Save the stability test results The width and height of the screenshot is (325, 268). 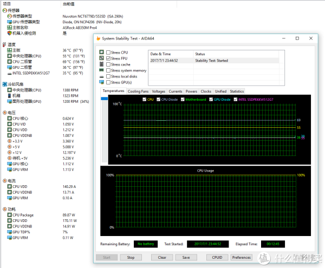point(186,257)
